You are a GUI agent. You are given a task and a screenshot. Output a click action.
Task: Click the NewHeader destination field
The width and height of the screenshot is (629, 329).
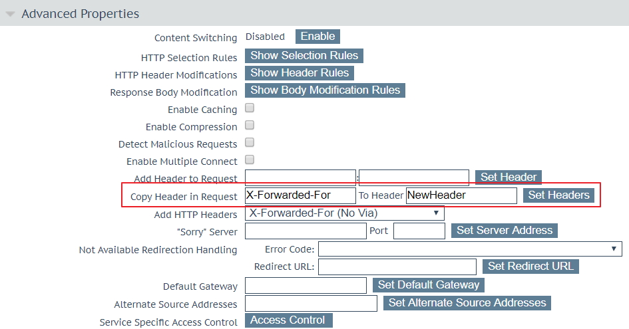pos(461,195)
